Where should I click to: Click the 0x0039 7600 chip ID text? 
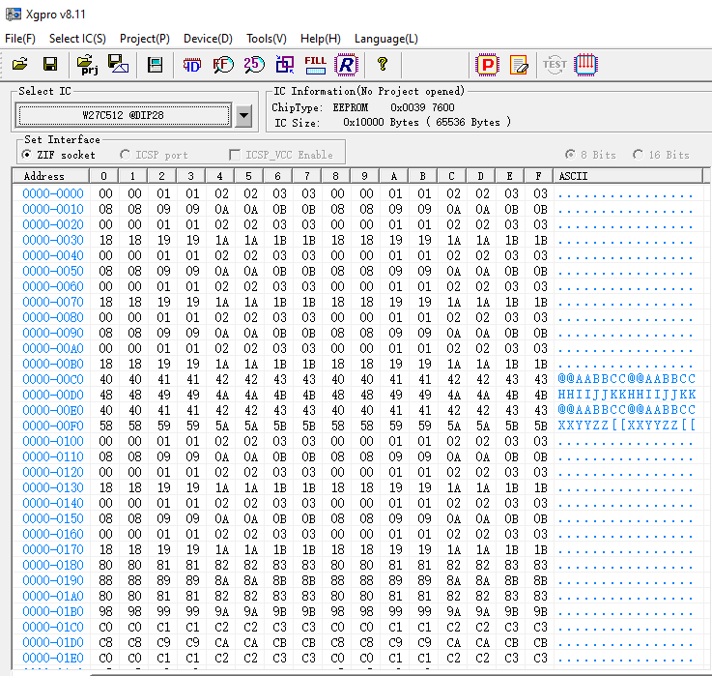click(422, 107)
